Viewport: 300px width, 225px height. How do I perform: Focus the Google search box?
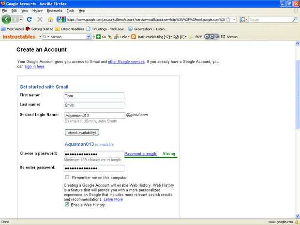(270, 19)
